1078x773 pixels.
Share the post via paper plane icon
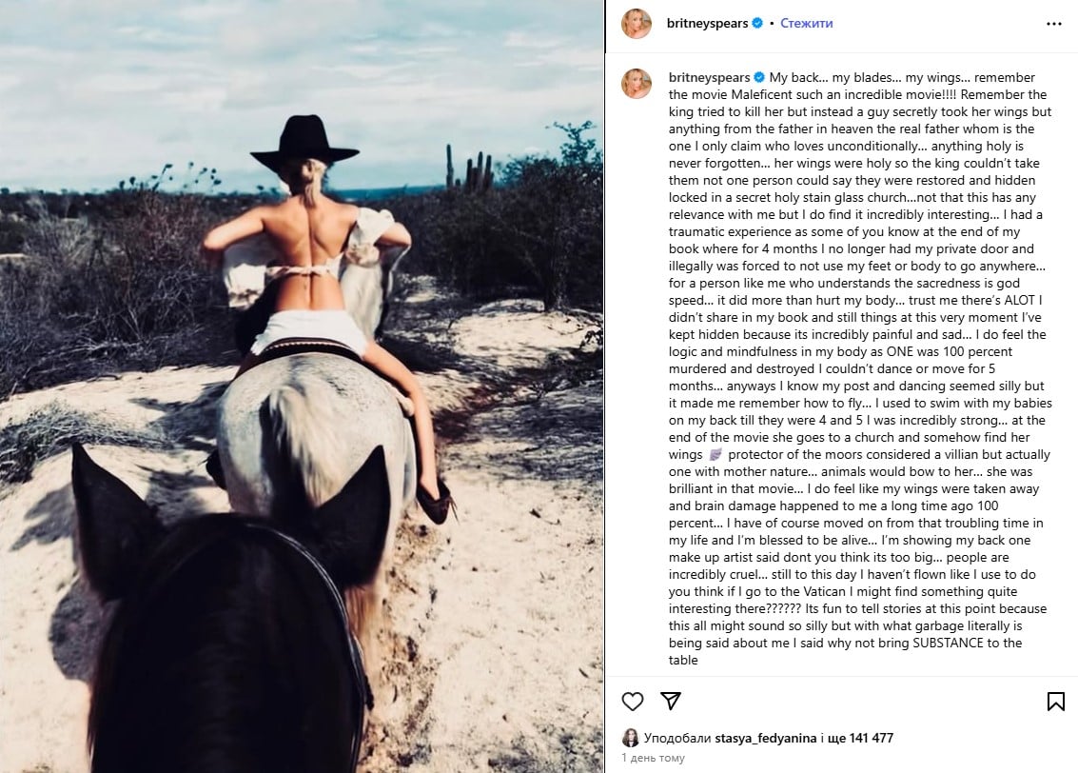click(671, 701)
